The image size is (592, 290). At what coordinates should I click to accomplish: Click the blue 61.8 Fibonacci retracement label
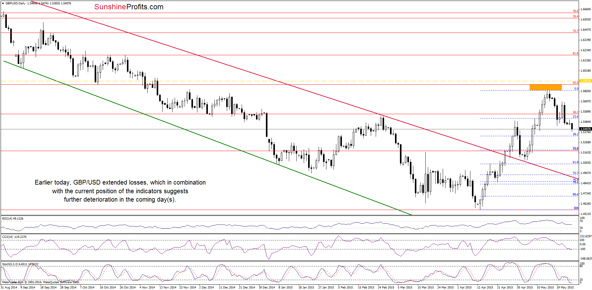(x=576, y=162)
